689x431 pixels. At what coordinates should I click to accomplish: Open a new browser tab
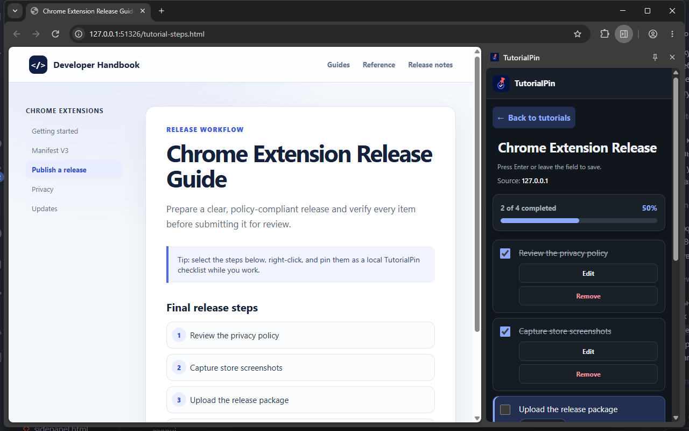coord(161,11)
